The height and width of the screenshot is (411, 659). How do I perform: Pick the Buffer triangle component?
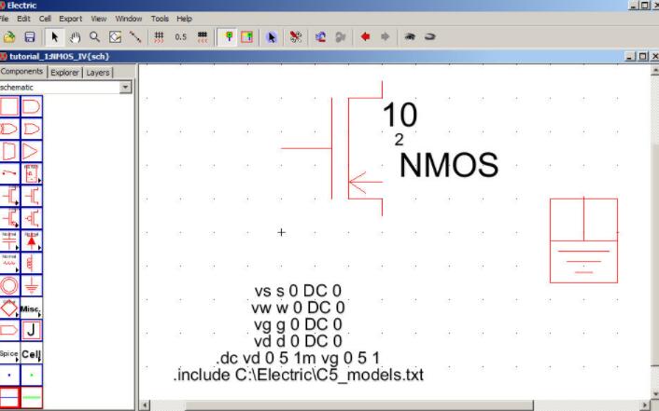pyautogui.click(x=33, y=150)
